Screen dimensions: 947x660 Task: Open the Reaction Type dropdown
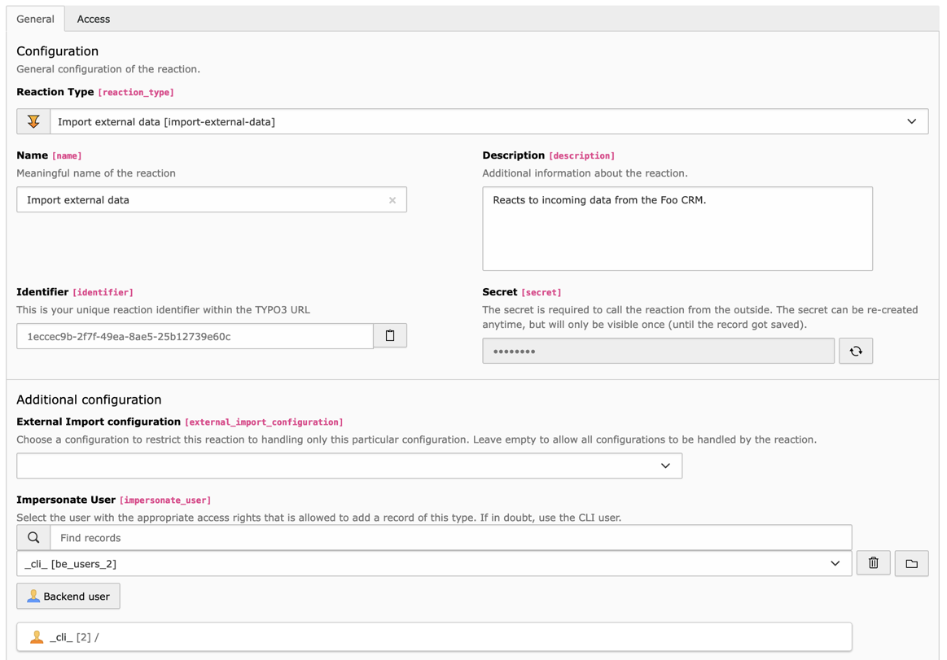(x=489, y=122)
